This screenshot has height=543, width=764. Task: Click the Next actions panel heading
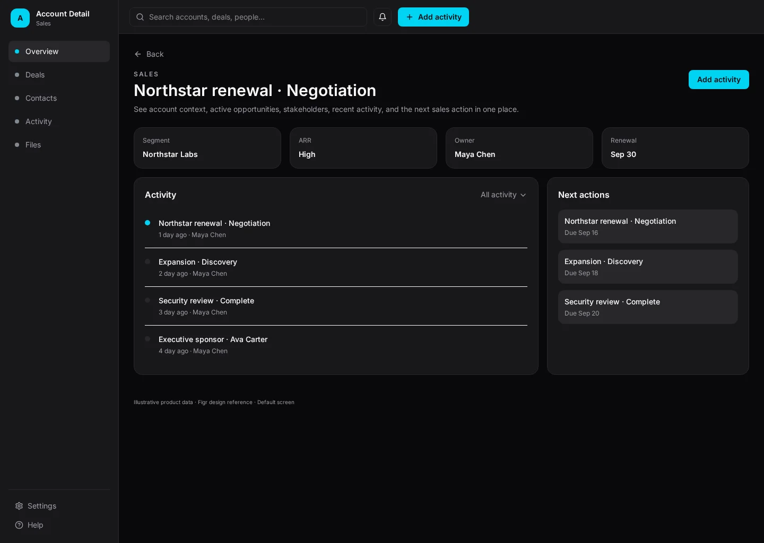click(584, 195)
